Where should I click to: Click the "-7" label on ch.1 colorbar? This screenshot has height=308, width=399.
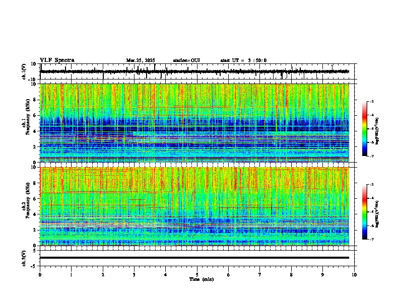tap(372, 156)
